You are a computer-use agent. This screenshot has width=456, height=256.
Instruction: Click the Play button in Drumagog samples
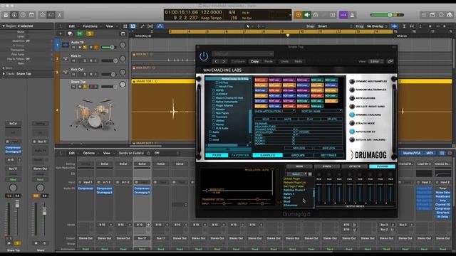click(310, 119)
